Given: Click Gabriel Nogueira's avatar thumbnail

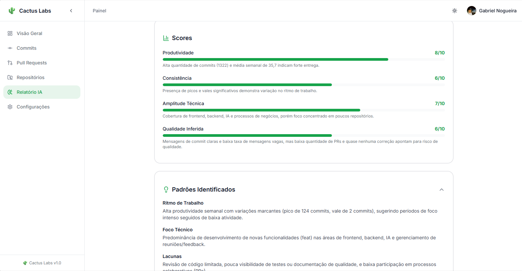Looking at the screenshot, I should pos(472,10).
